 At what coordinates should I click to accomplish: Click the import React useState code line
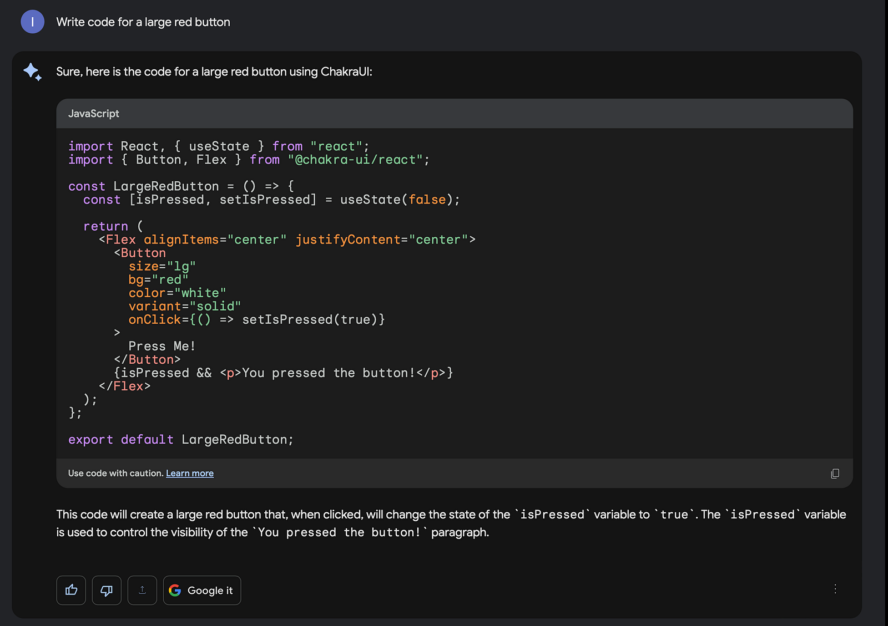point(219,146)
